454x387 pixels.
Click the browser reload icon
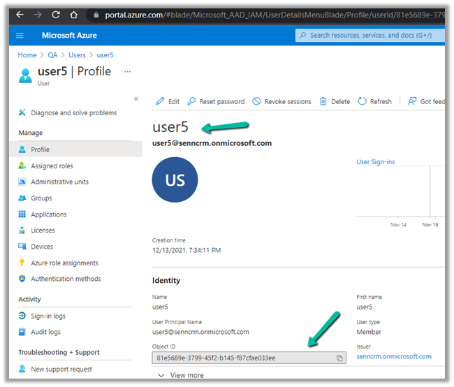point(56,14)
